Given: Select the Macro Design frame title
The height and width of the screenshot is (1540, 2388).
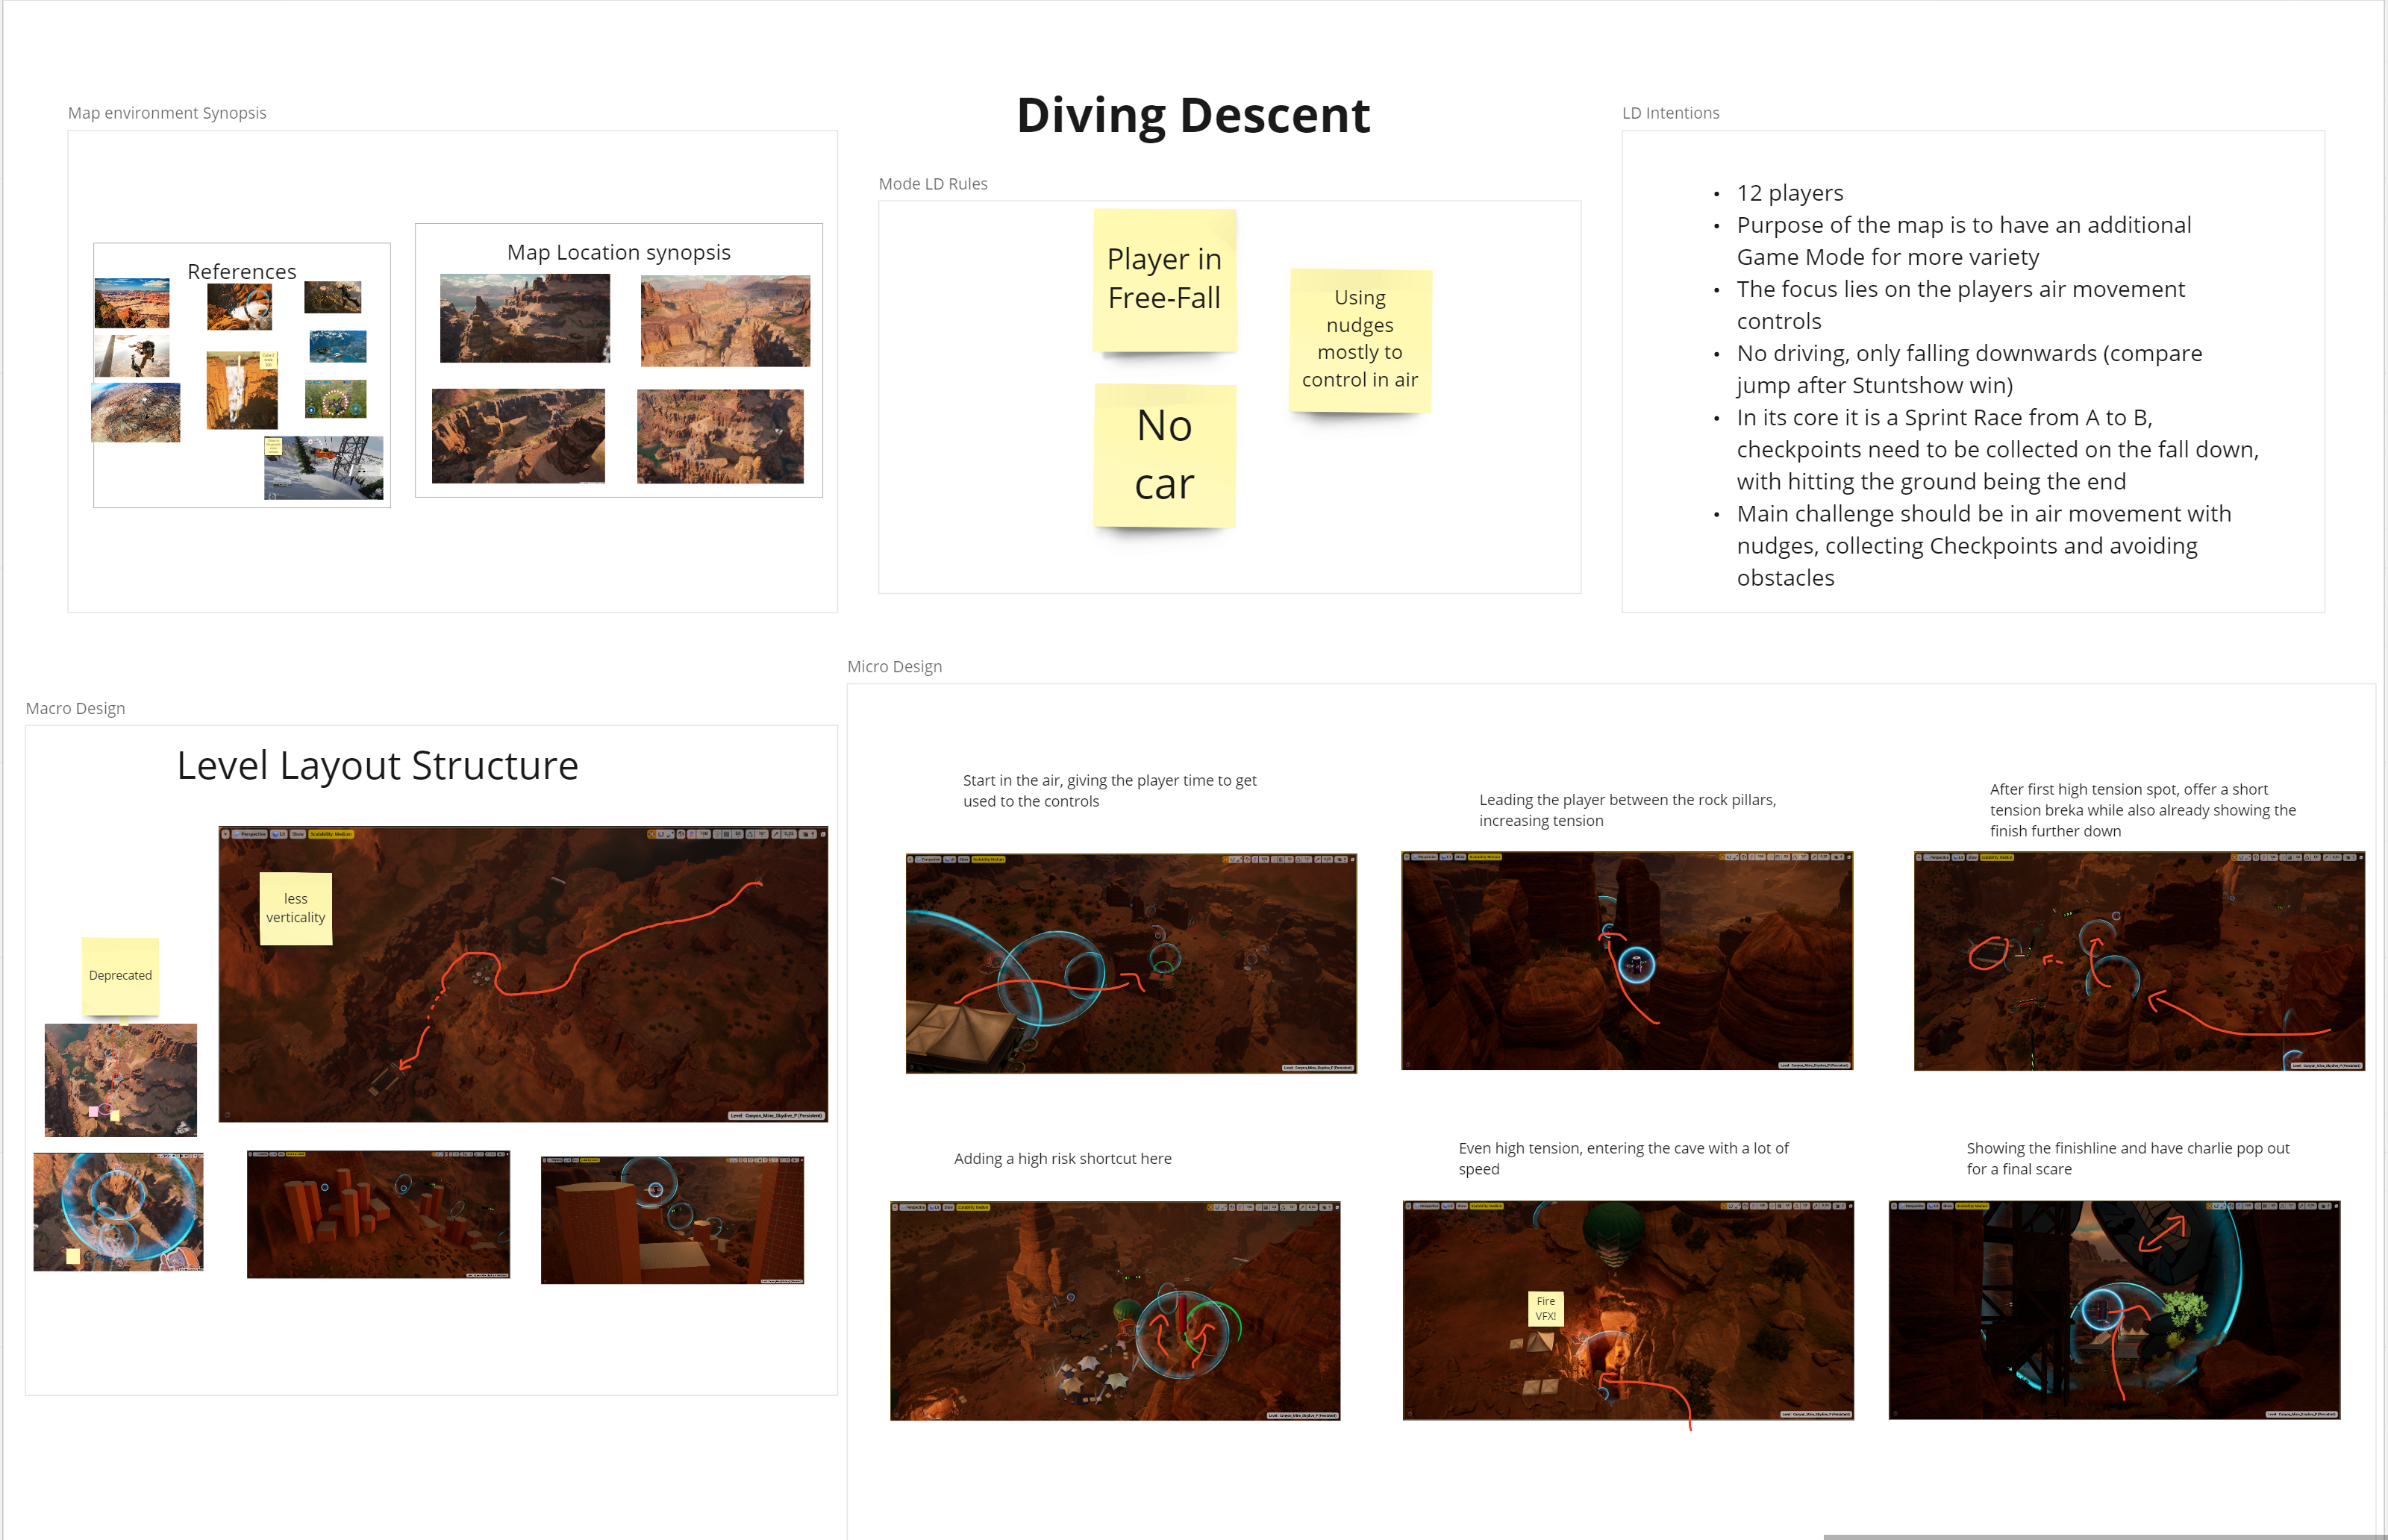Looking at the screenshot, I should [x=75, y=708].
